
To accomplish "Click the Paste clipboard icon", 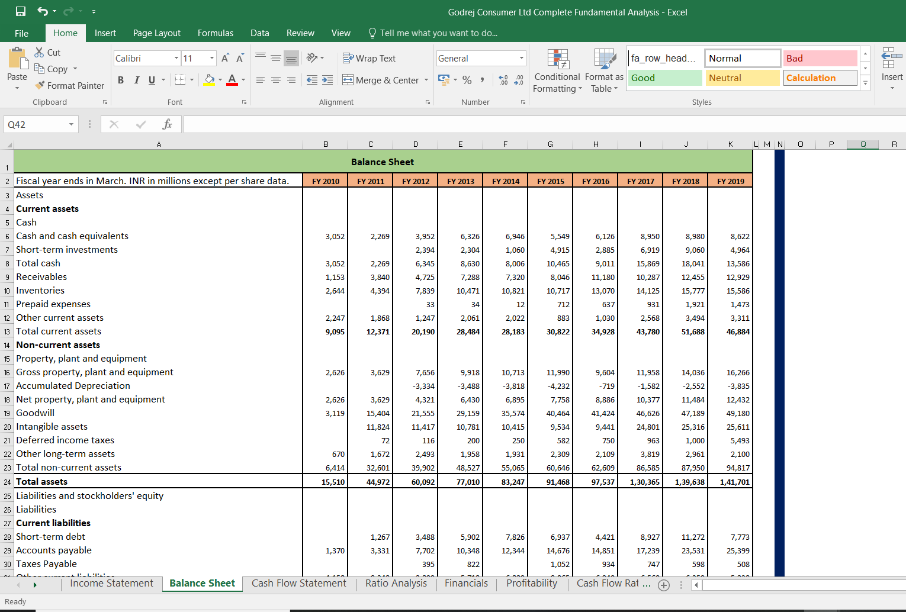I will point(17,59).
